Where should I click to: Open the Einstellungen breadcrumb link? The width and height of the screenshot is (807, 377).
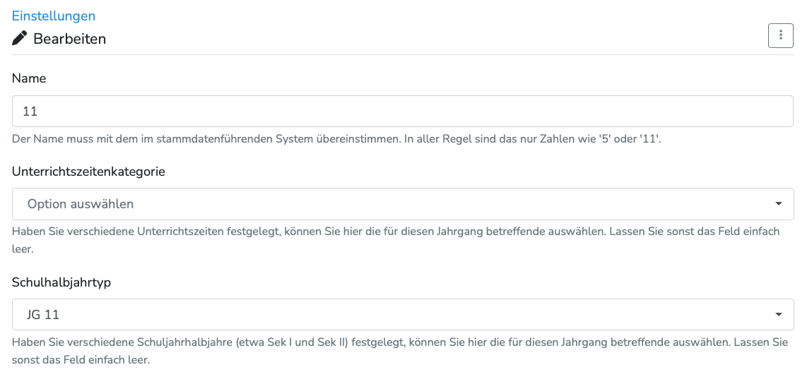coord(54,16)
